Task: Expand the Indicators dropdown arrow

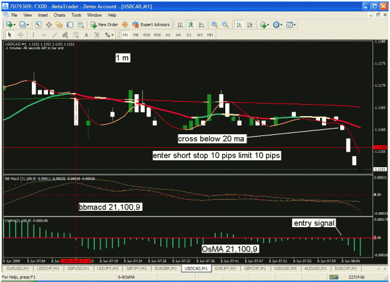Action: click(x=268, y=25)
